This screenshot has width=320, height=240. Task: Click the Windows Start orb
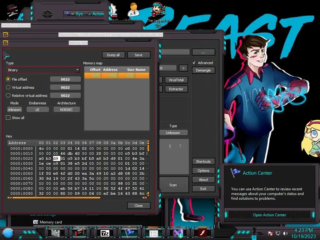point(8,233)
